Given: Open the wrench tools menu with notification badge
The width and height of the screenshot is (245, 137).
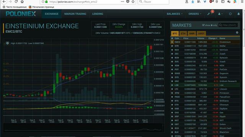Looking at the screenshot, I should (x=210, y=14).
